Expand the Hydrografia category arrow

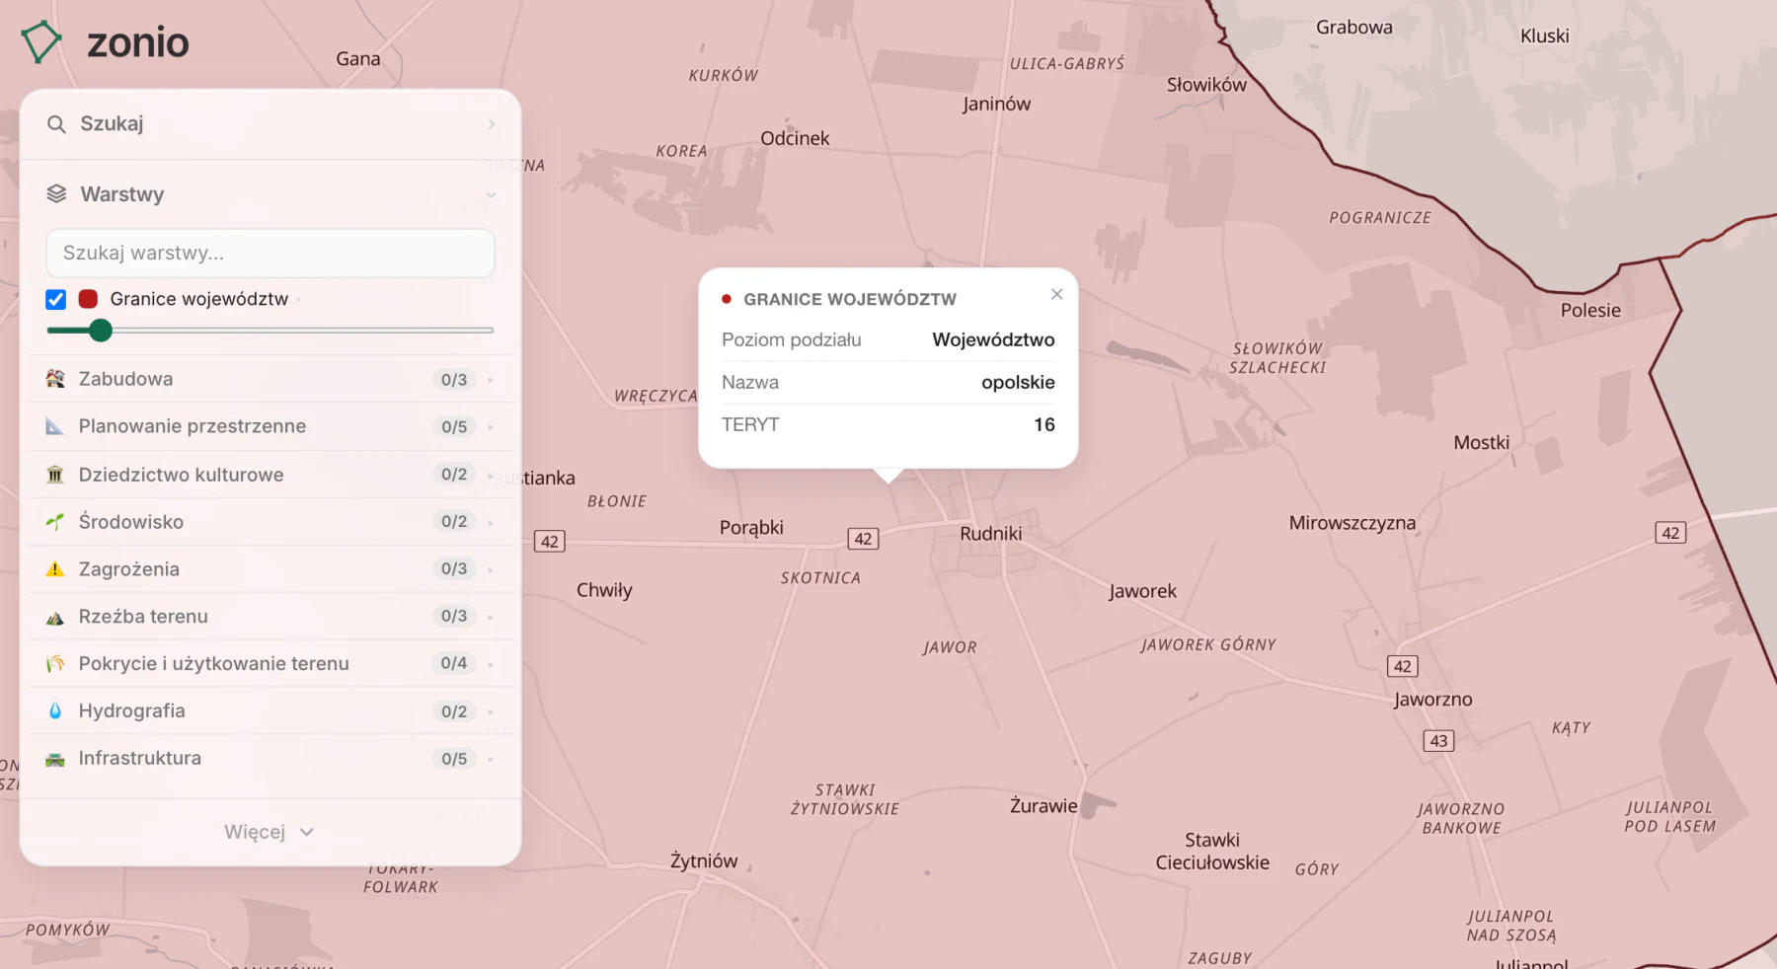pos(491,711)
